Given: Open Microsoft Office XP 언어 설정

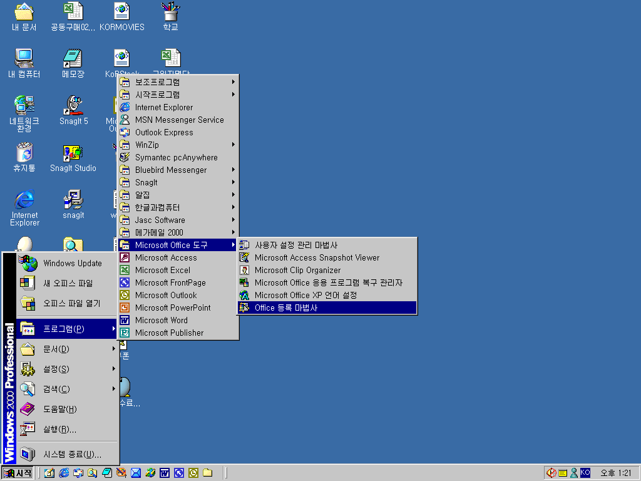Looking at the screenshot, I should coord(327,296).
